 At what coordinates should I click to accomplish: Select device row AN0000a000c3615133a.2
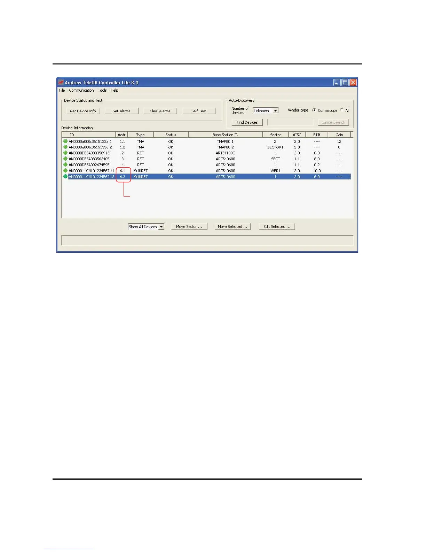[206, 147]
